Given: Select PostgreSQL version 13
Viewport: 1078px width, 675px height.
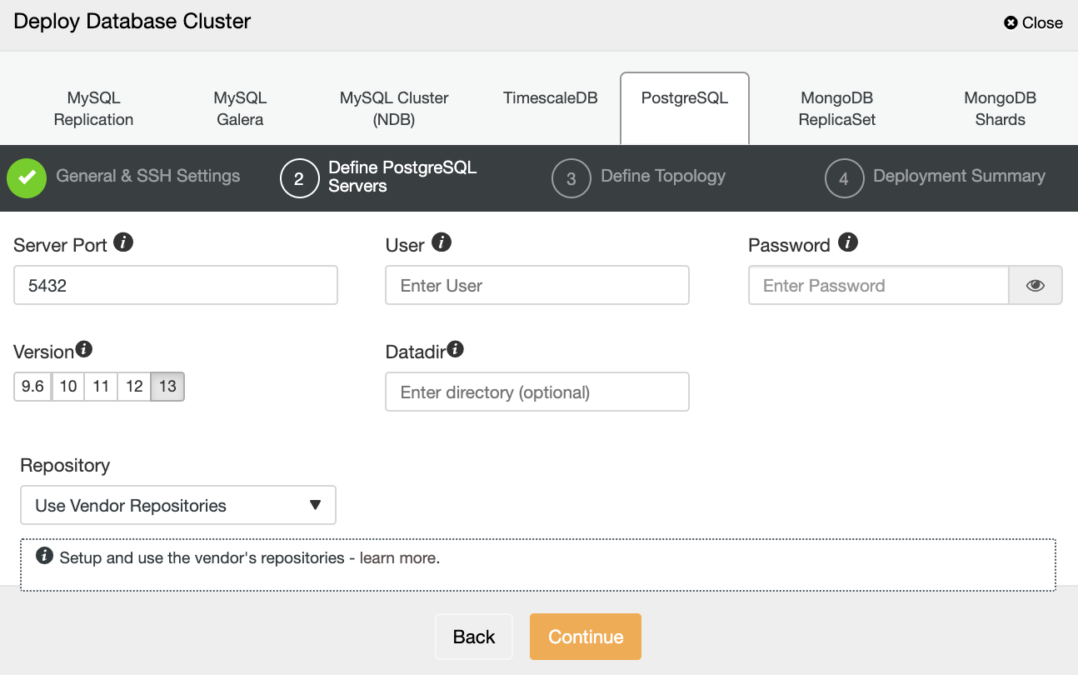Looking at the screenshot, I should tap(167, 387).
